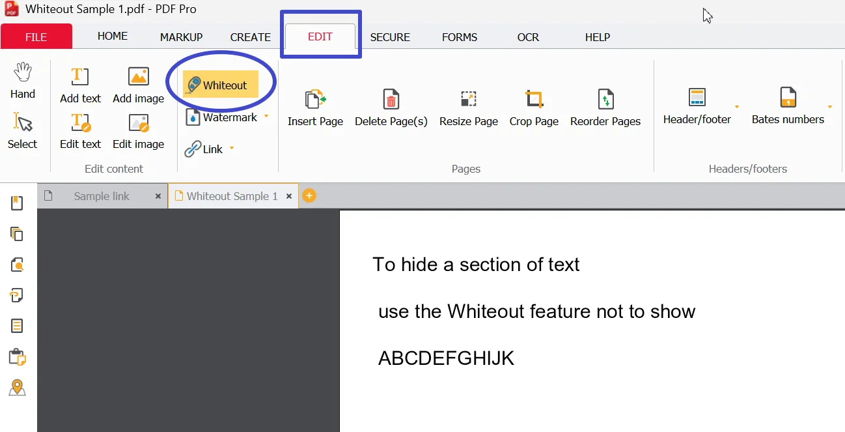Open the OCR ribbon tab
The width and height of the screenshot is (845, 432).
(528, 37)
